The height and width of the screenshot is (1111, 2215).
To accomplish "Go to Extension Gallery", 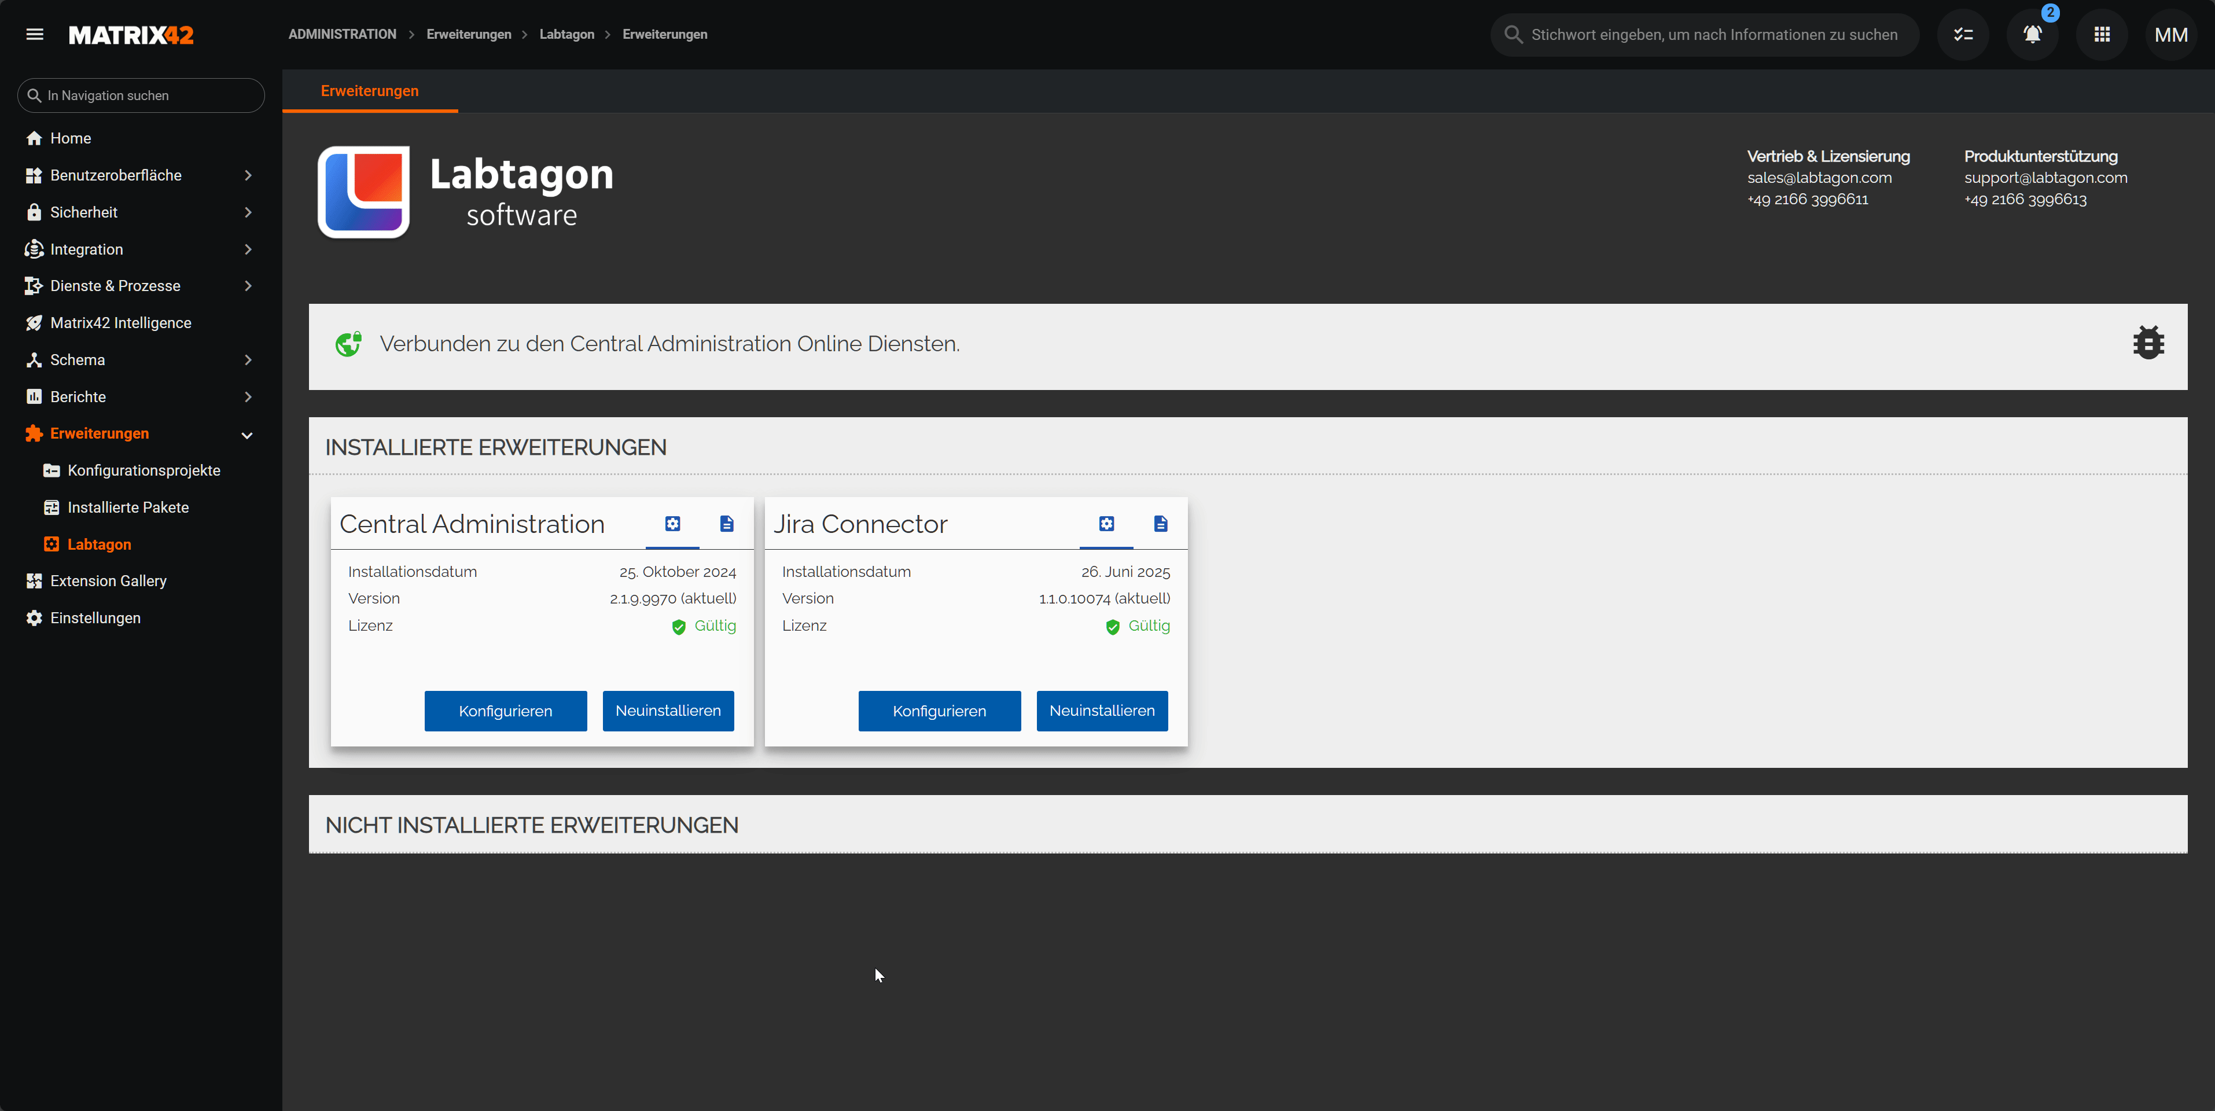I will tap(108, 582).
